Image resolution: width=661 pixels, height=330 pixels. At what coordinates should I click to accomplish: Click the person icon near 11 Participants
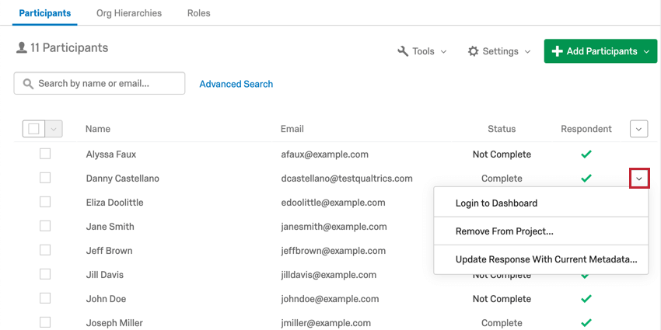pyautogui.click(x=22, y=47)
